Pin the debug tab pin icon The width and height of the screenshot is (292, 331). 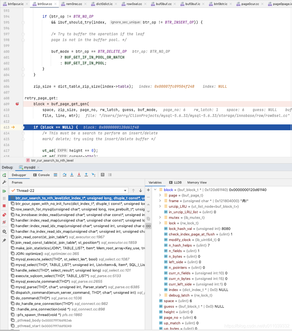click(4, 240)
